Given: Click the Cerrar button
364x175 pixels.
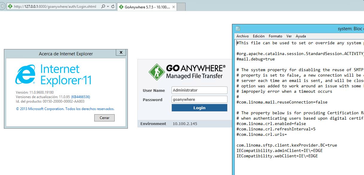Looking at the screenshot, I should pyautogui.click(x=104, y=118).
